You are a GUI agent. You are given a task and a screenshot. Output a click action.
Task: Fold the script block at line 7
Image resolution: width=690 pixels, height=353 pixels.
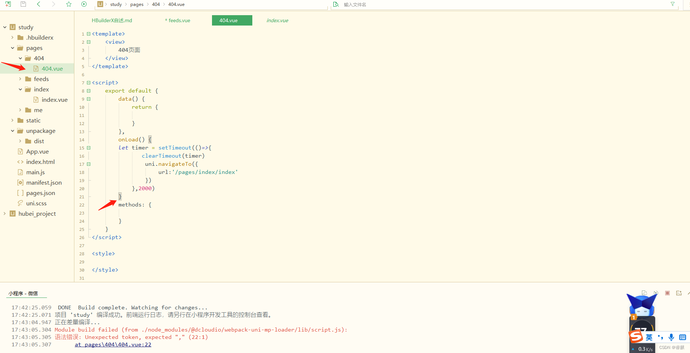(89, 83)
